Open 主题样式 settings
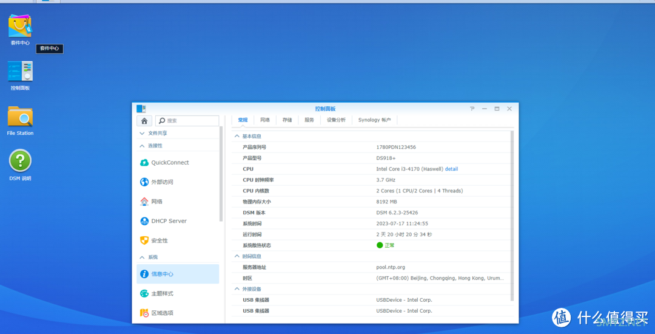Screen dimensions: 655x334 point(178,293)
